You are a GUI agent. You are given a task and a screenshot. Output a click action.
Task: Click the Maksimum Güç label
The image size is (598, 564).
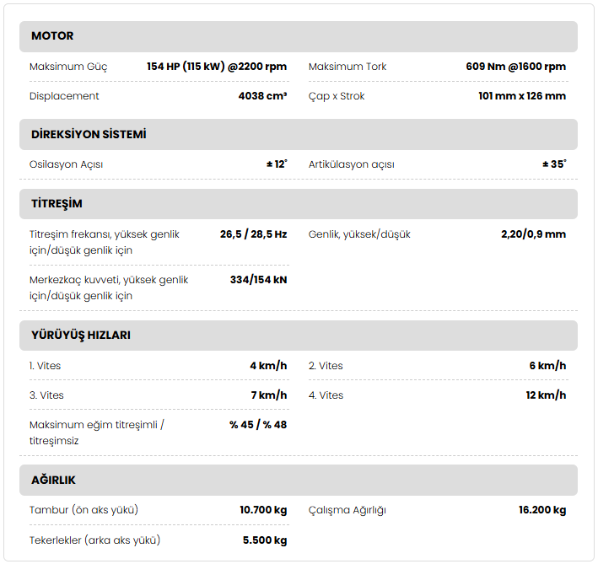pyautogui.click(x=68, y=67)
